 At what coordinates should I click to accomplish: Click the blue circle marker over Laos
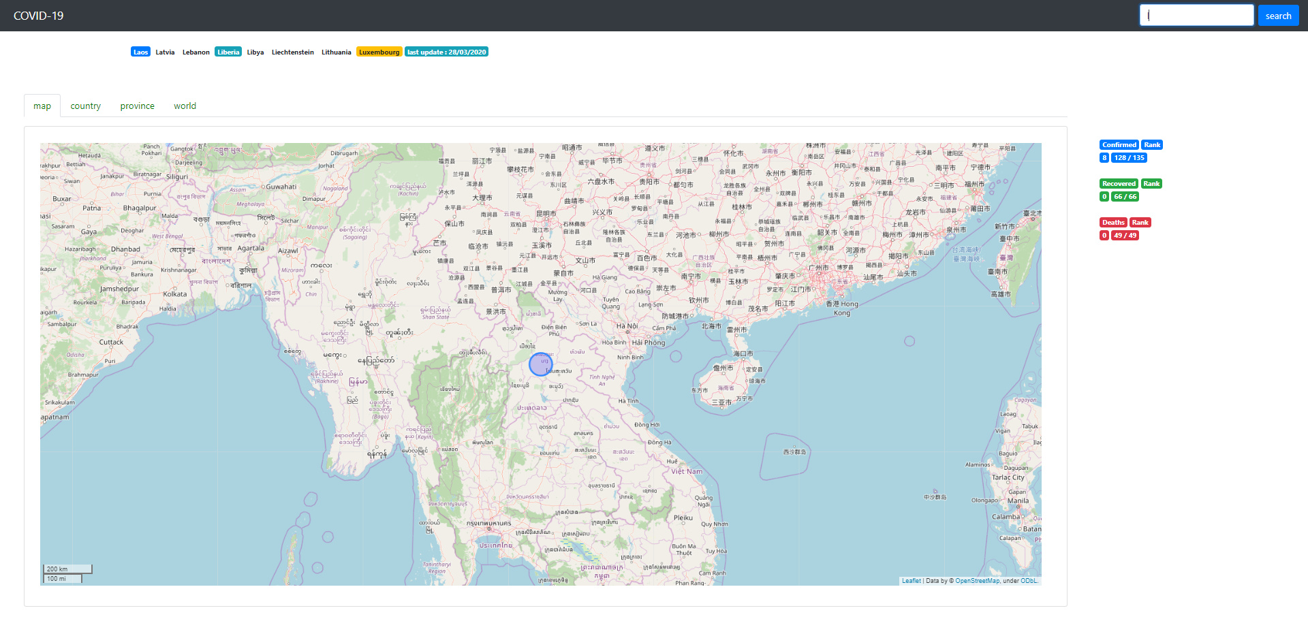(x=541, y=364)
